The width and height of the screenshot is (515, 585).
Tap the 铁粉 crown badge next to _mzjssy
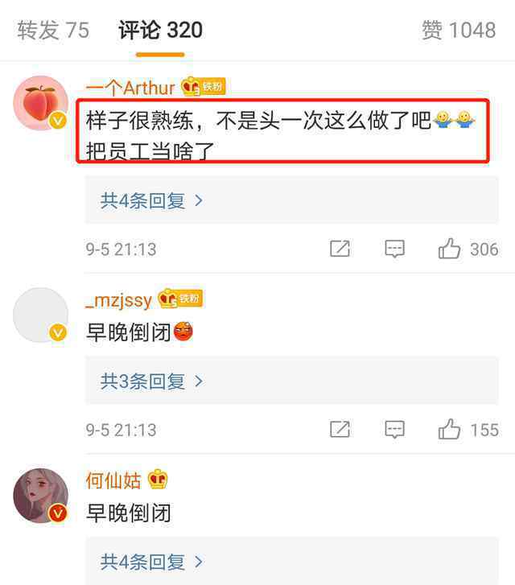coord(180,299)
